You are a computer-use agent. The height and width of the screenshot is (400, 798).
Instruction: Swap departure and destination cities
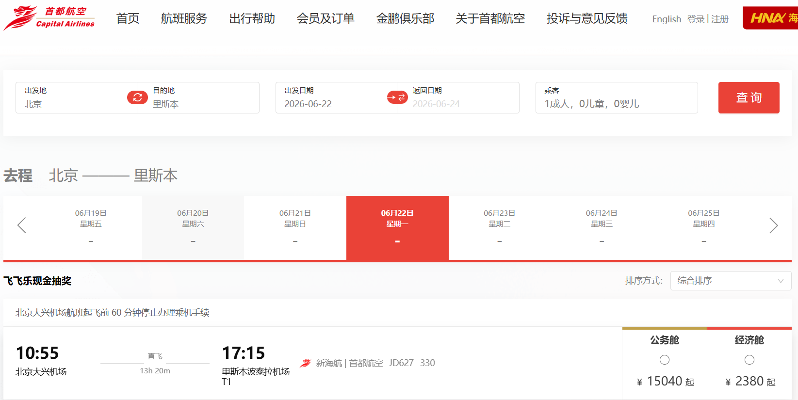point(137,97)
